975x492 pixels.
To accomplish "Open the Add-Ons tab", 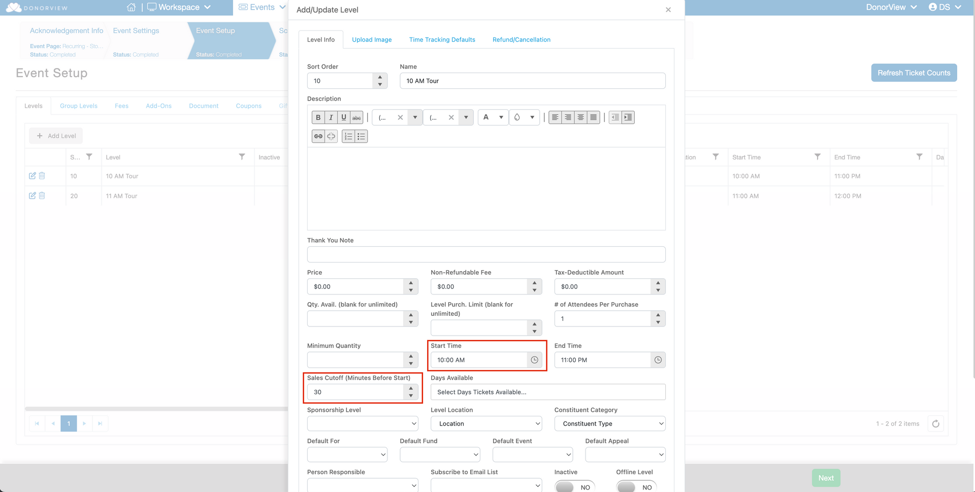I will (x=158, y=106).
